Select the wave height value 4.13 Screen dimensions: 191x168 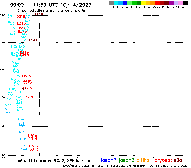(23, 40)
